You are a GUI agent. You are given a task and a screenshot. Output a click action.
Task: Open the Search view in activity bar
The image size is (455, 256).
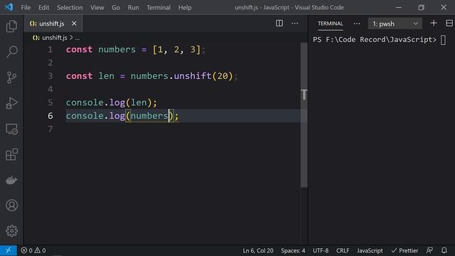(11, 52)
